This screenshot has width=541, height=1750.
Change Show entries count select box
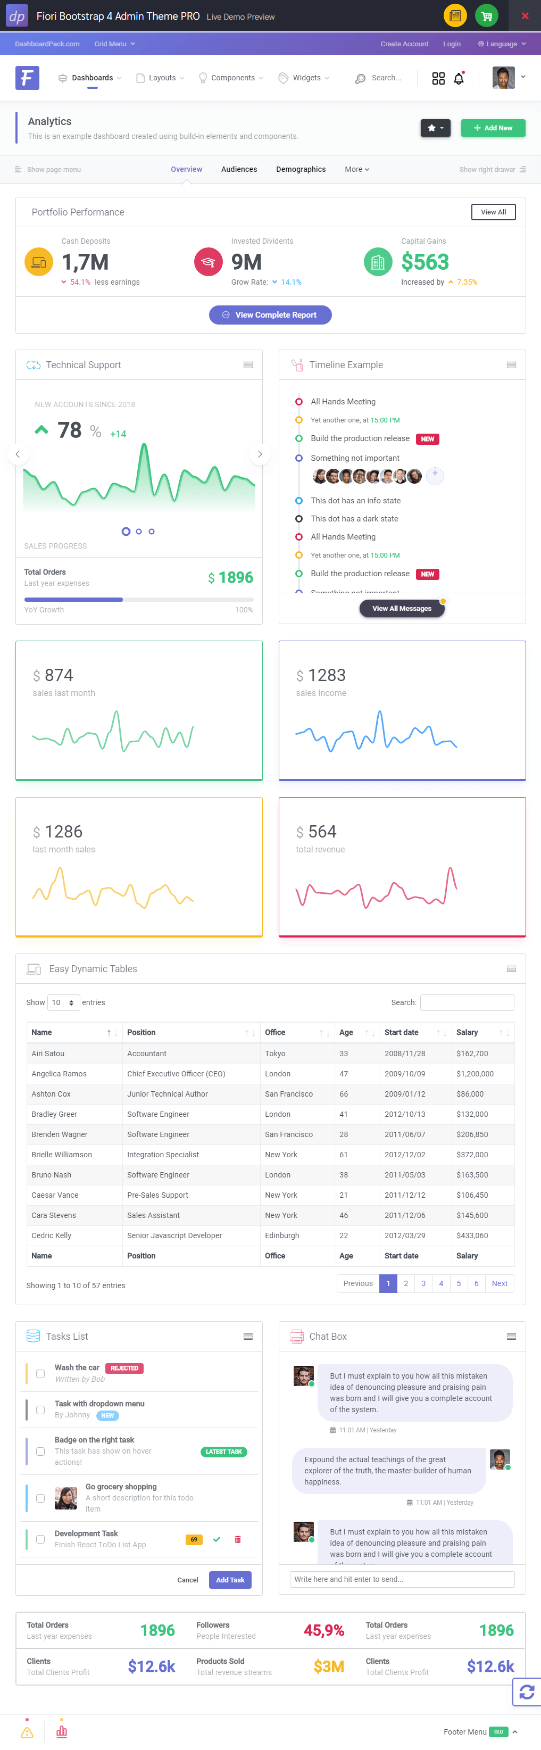click(x=64, y=1003)
